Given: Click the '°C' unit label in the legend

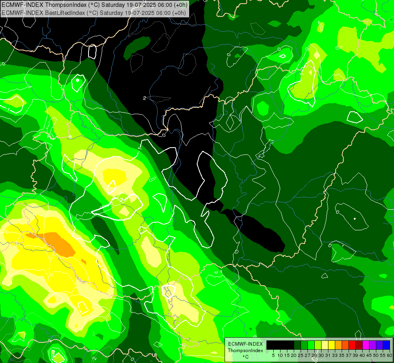Looking at the screenshot, I should [x=246, y=357].
